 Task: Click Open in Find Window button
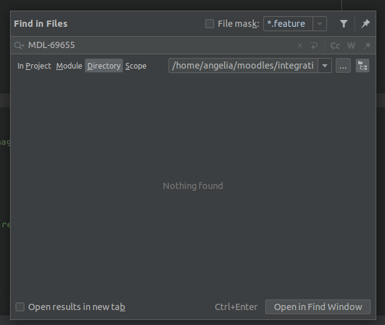point(318,307)
